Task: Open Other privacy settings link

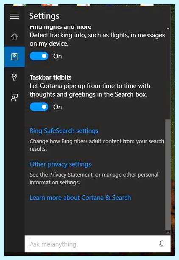Action: [x=60, y=164]
